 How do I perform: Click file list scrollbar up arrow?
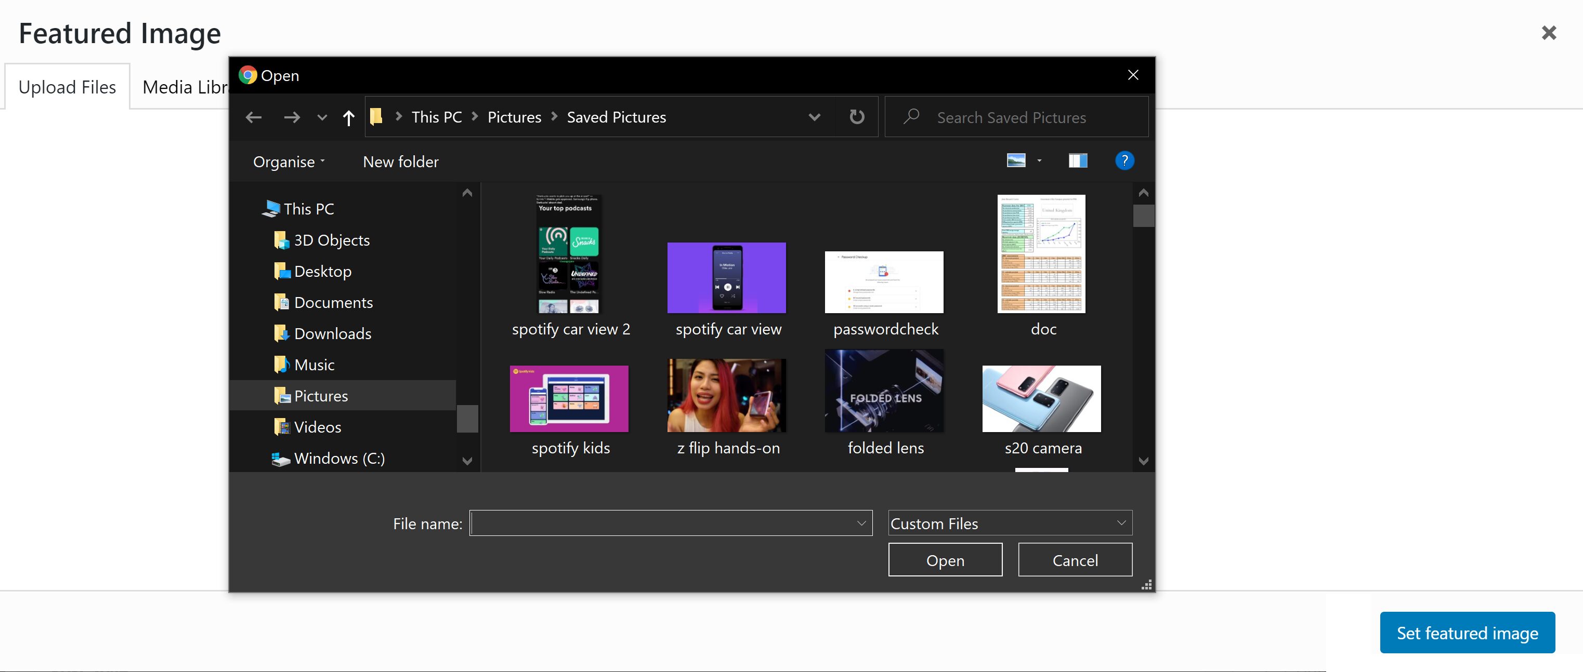(x=1143, y=193)
